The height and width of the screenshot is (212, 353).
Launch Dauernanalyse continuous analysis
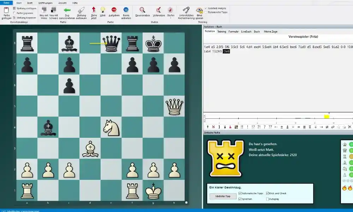142,13
